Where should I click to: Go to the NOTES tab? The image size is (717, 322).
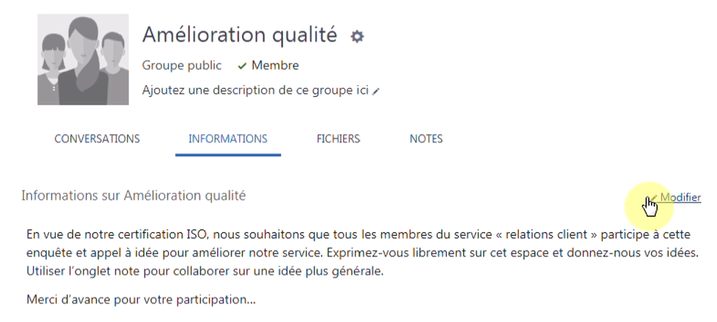426,139
